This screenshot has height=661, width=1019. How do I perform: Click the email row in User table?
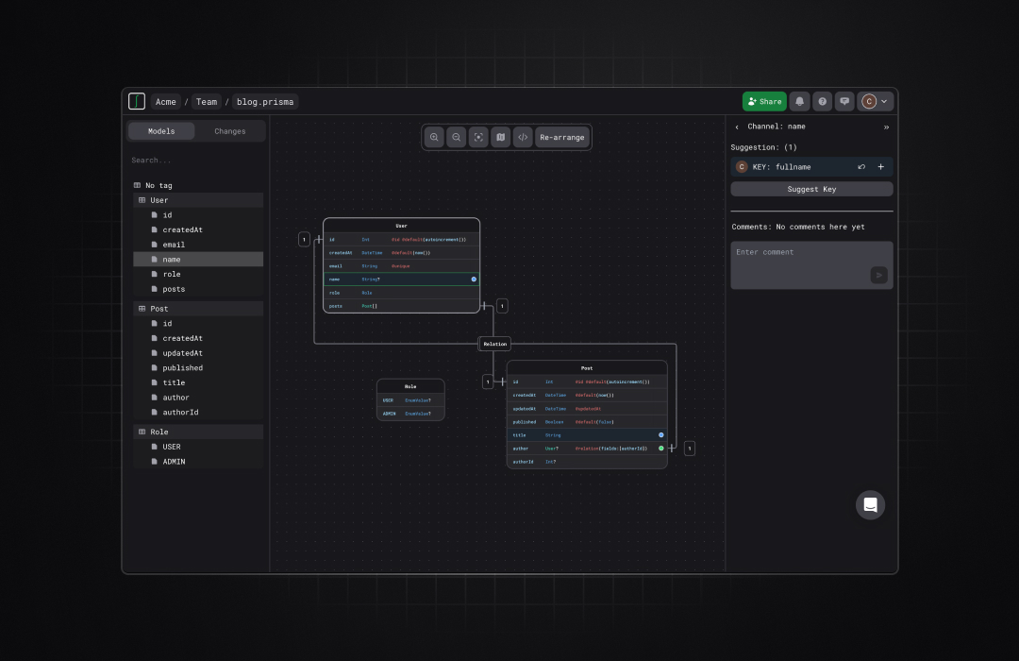402,266
